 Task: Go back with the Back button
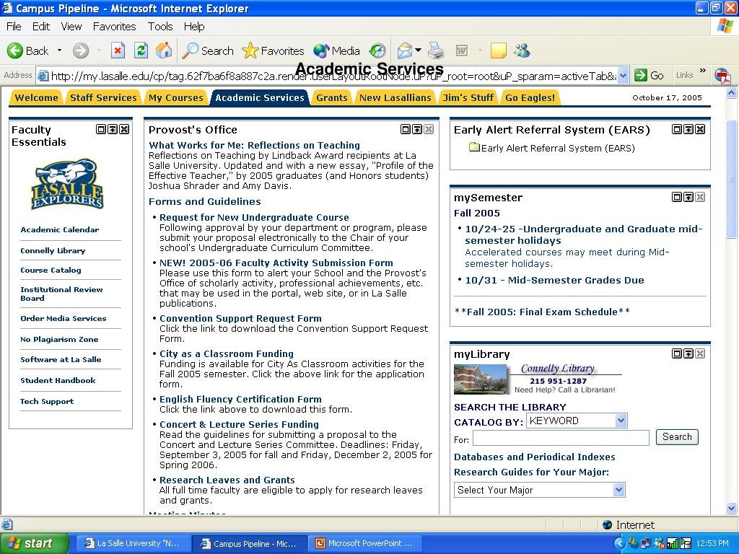(x=28, y=50)
